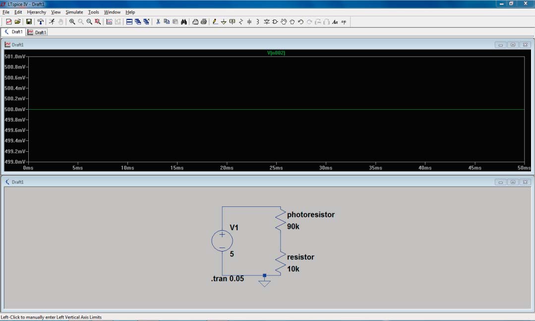Switch to the Draft1 waveform tab
Viewport: 535px width, 321px height.
(37, 32)
